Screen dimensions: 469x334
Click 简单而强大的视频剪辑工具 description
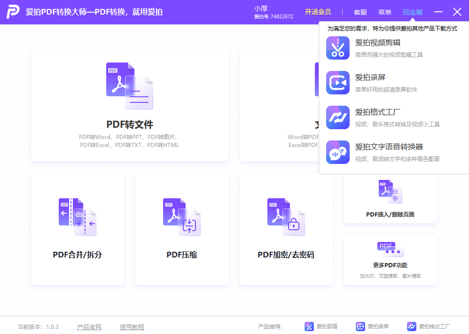click(389, 54)
